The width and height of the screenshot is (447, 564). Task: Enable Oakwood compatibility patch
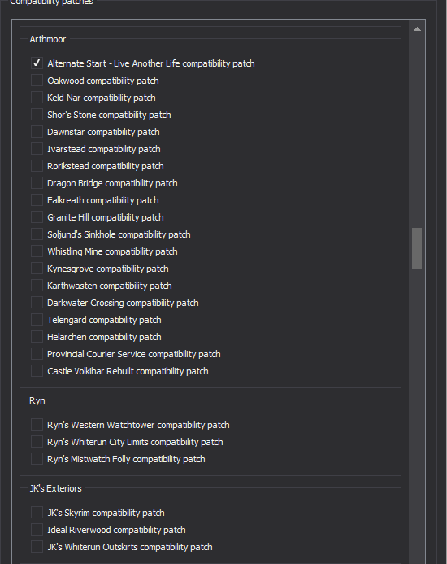(37, 81)
